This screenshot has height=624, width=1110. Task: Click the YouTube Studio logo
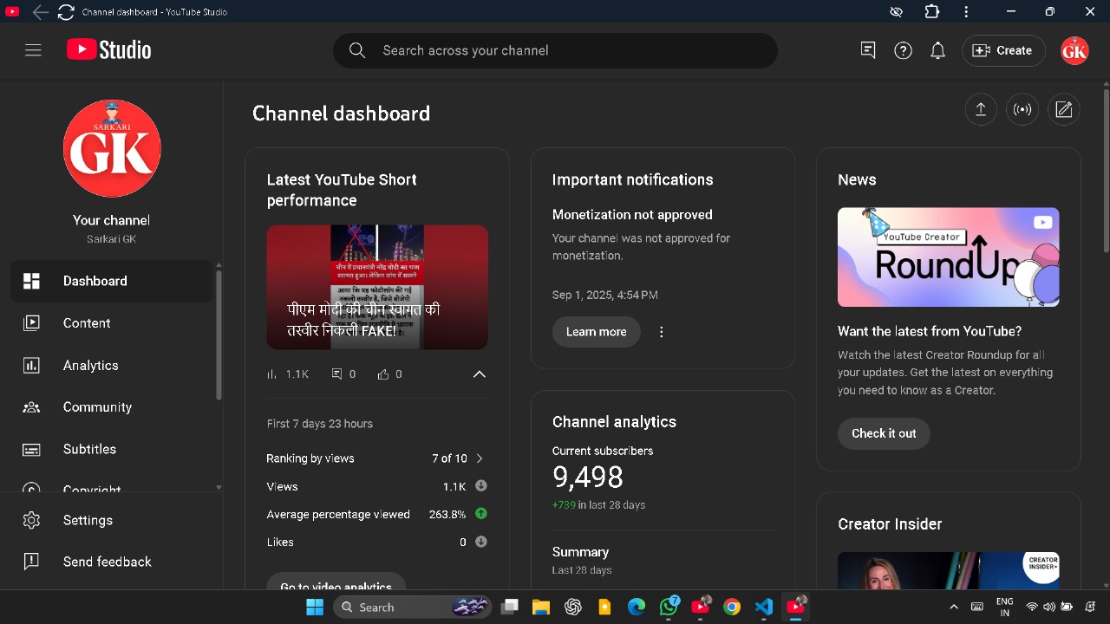pyautogui.click(x=108, y=50)
